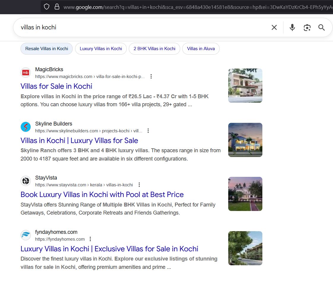This screenshot has width=333, height=281.
Task: Clear the search box with the X icon
Action: (x=274, y=28)
